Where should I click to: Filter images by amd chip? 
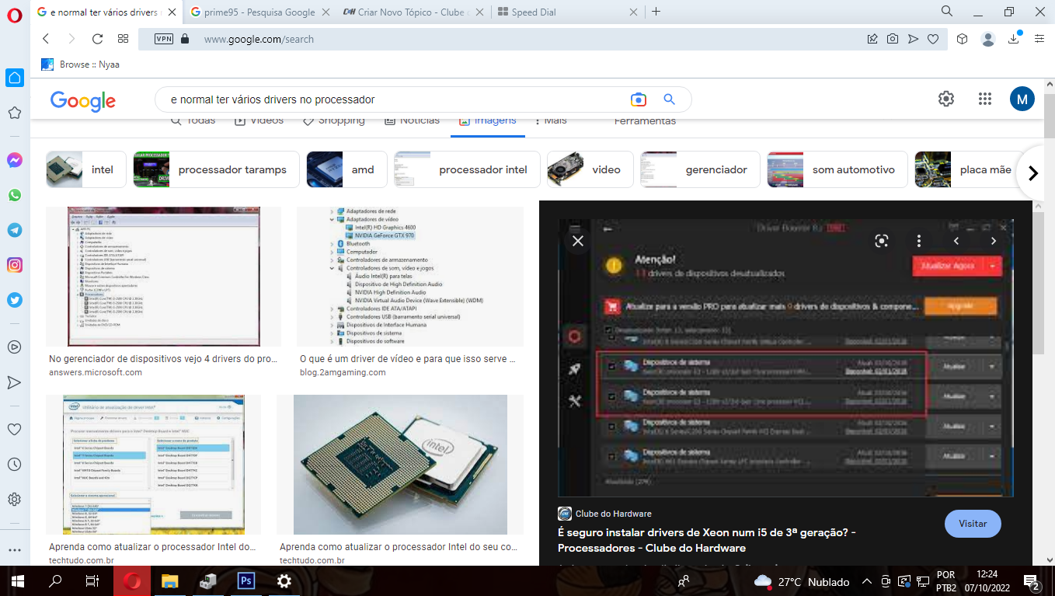(x=346, y=169)
